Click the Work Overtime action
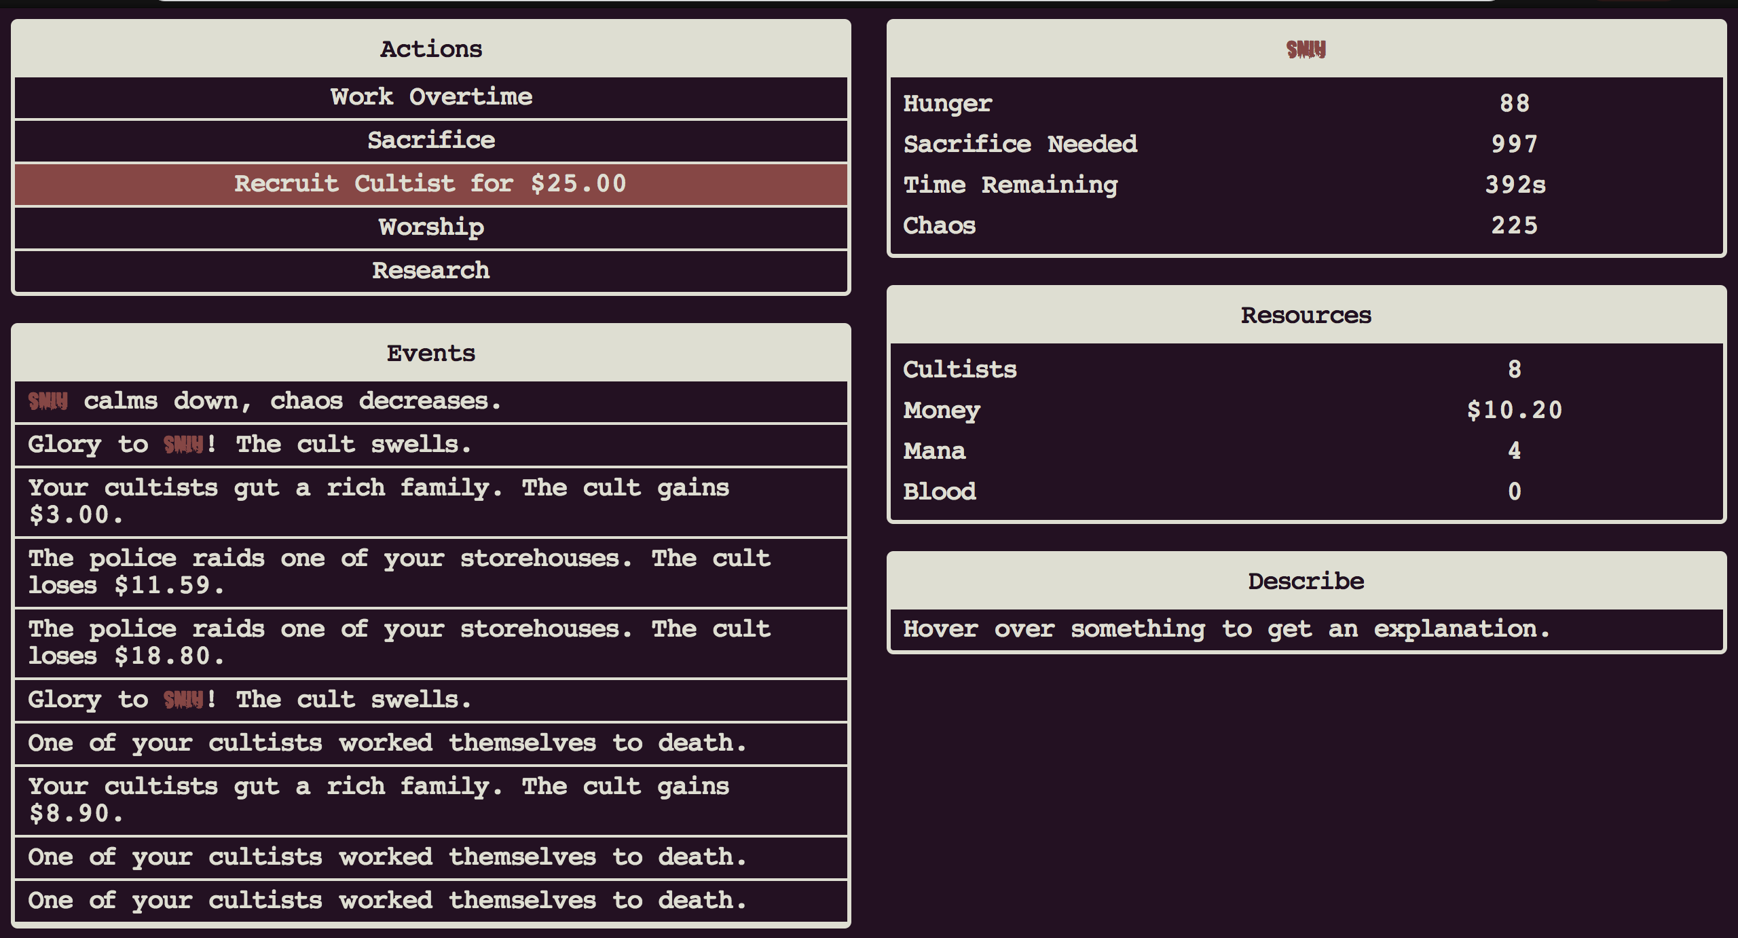1738x938 pixels. 431,97
